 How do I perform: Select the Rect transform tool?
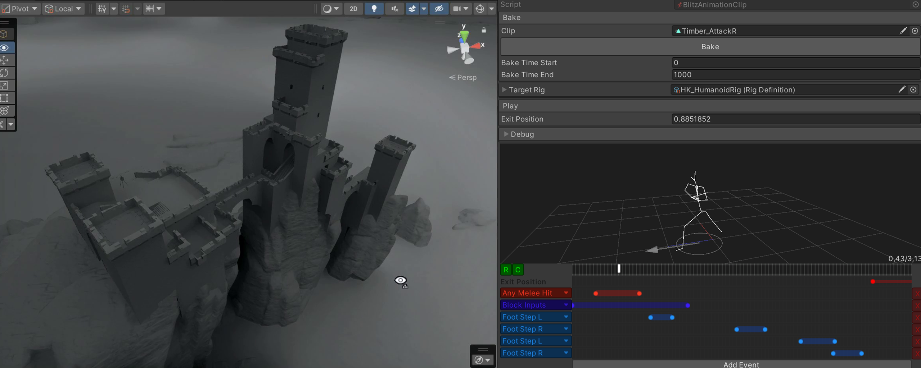tap(5, 98)
